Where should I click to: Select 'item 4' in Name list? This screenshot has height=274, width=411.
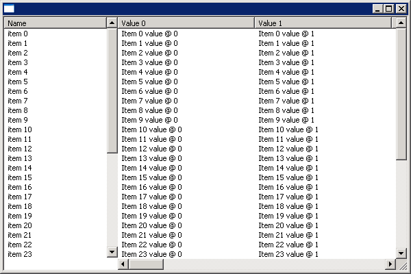18,72
